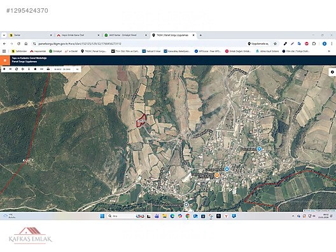Open File Explorer from taskbar
336x252 pixels.
pos(164,216)
